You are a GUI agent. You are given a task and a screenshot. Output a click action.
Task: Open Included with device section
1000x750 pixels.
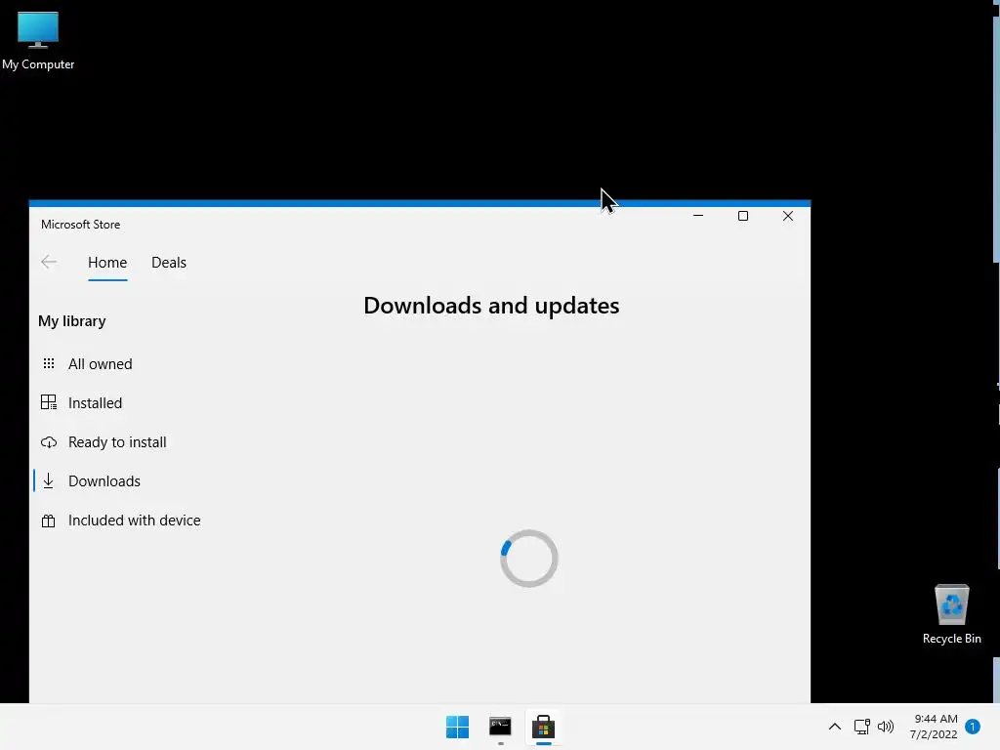(134, 521)
